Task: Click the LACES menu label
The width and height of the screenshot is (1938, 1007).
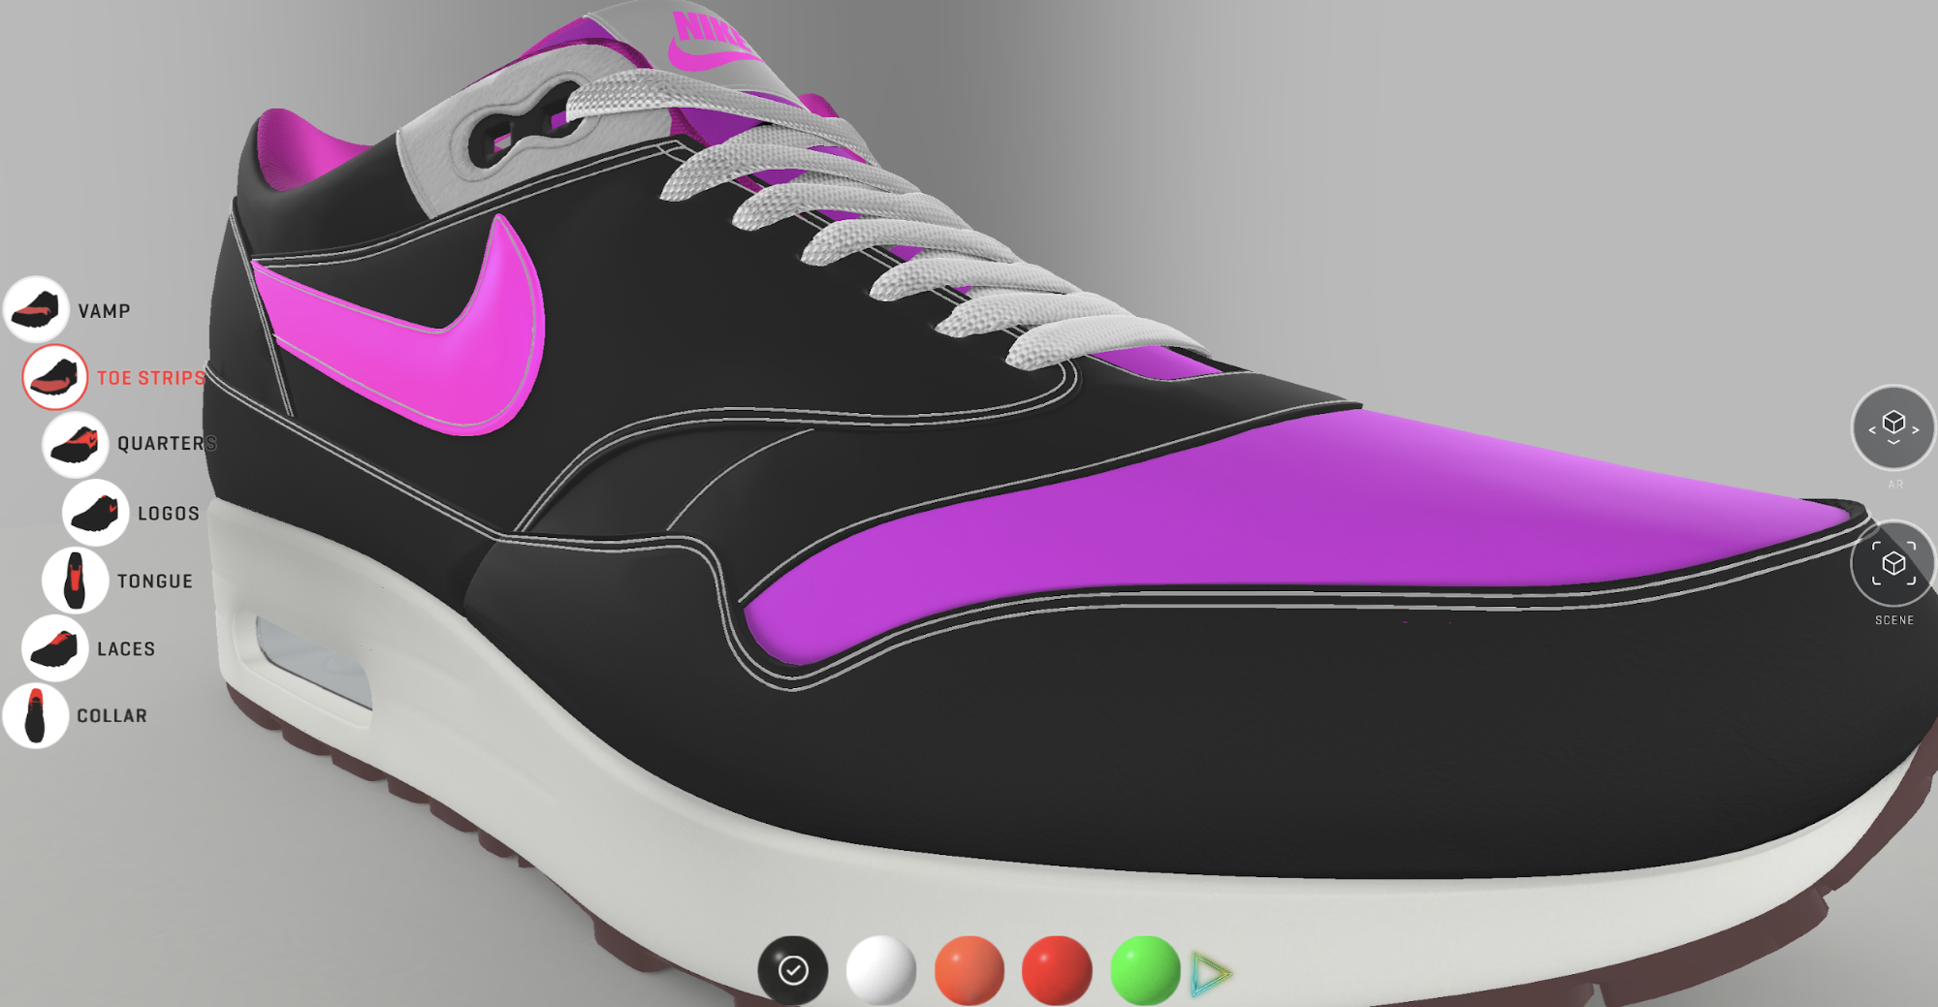Action: (126, 649)
